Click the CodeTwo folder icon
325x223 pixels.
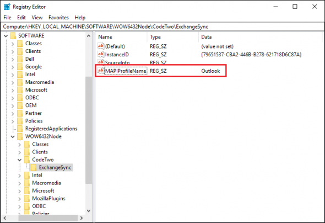tap(27, 160)
